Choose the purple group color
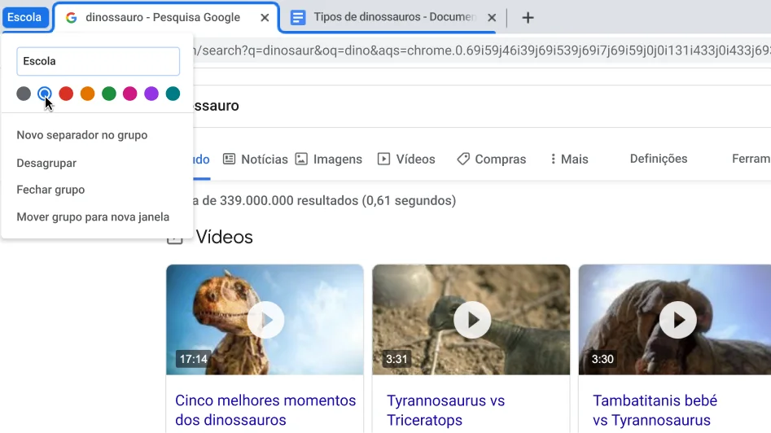This screenshot has height=433, width=771. [151, 94]
